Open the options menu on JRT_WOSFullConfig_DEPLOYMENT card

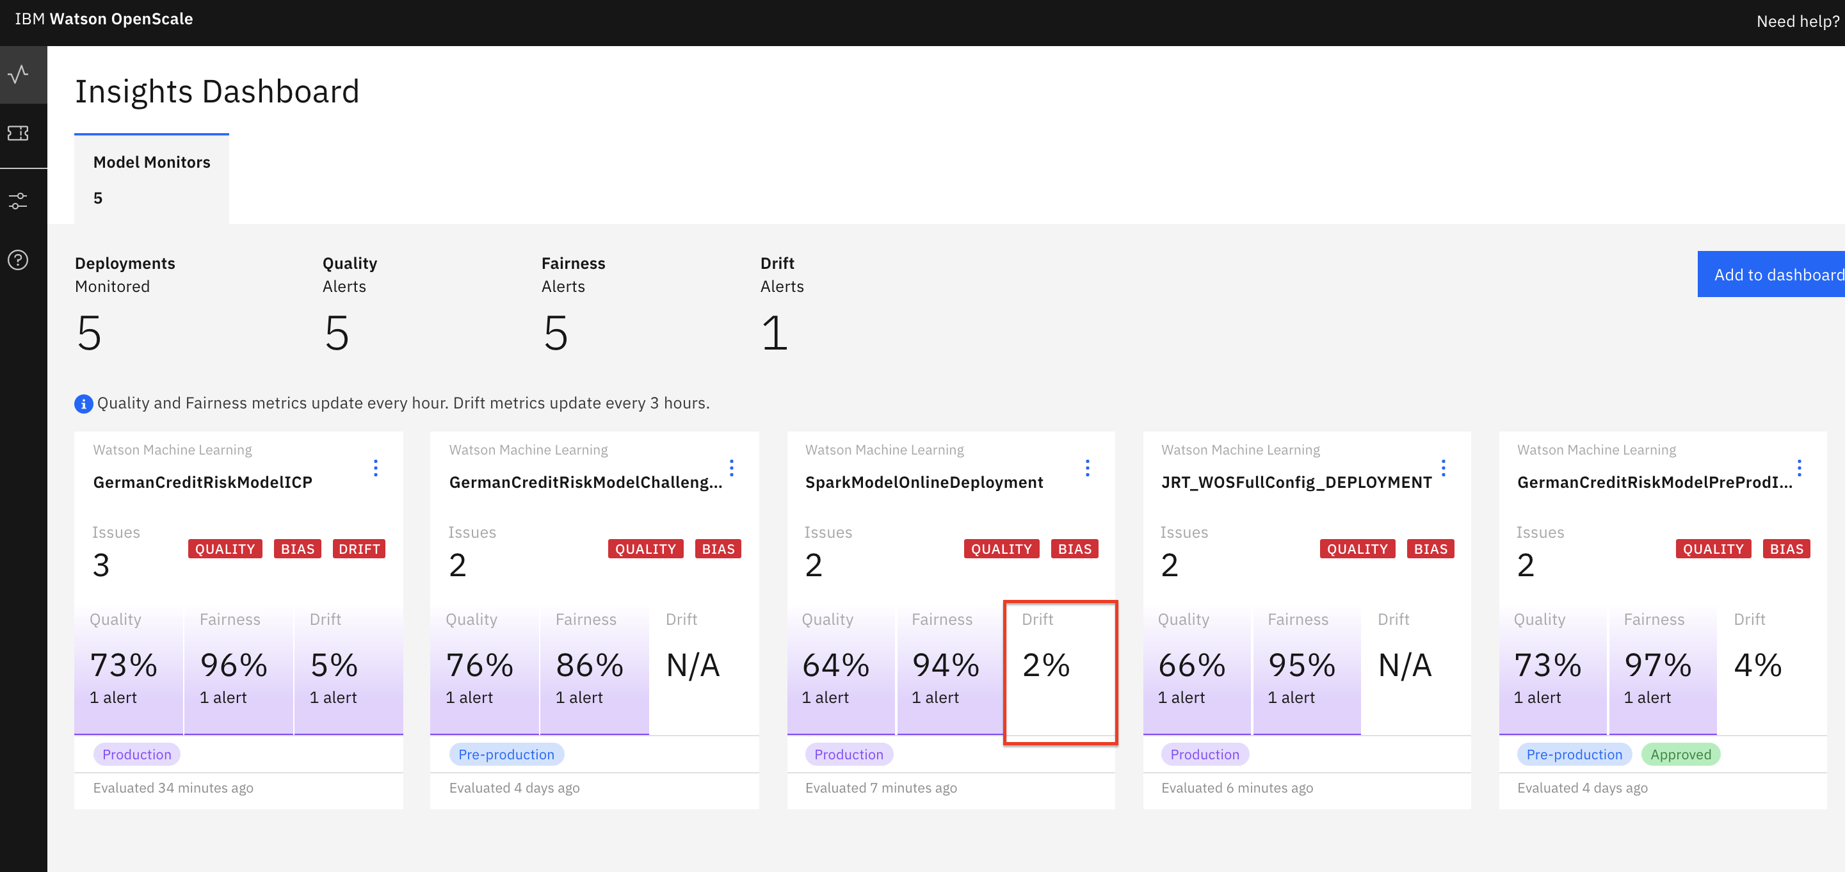(x=1442, y=467)
